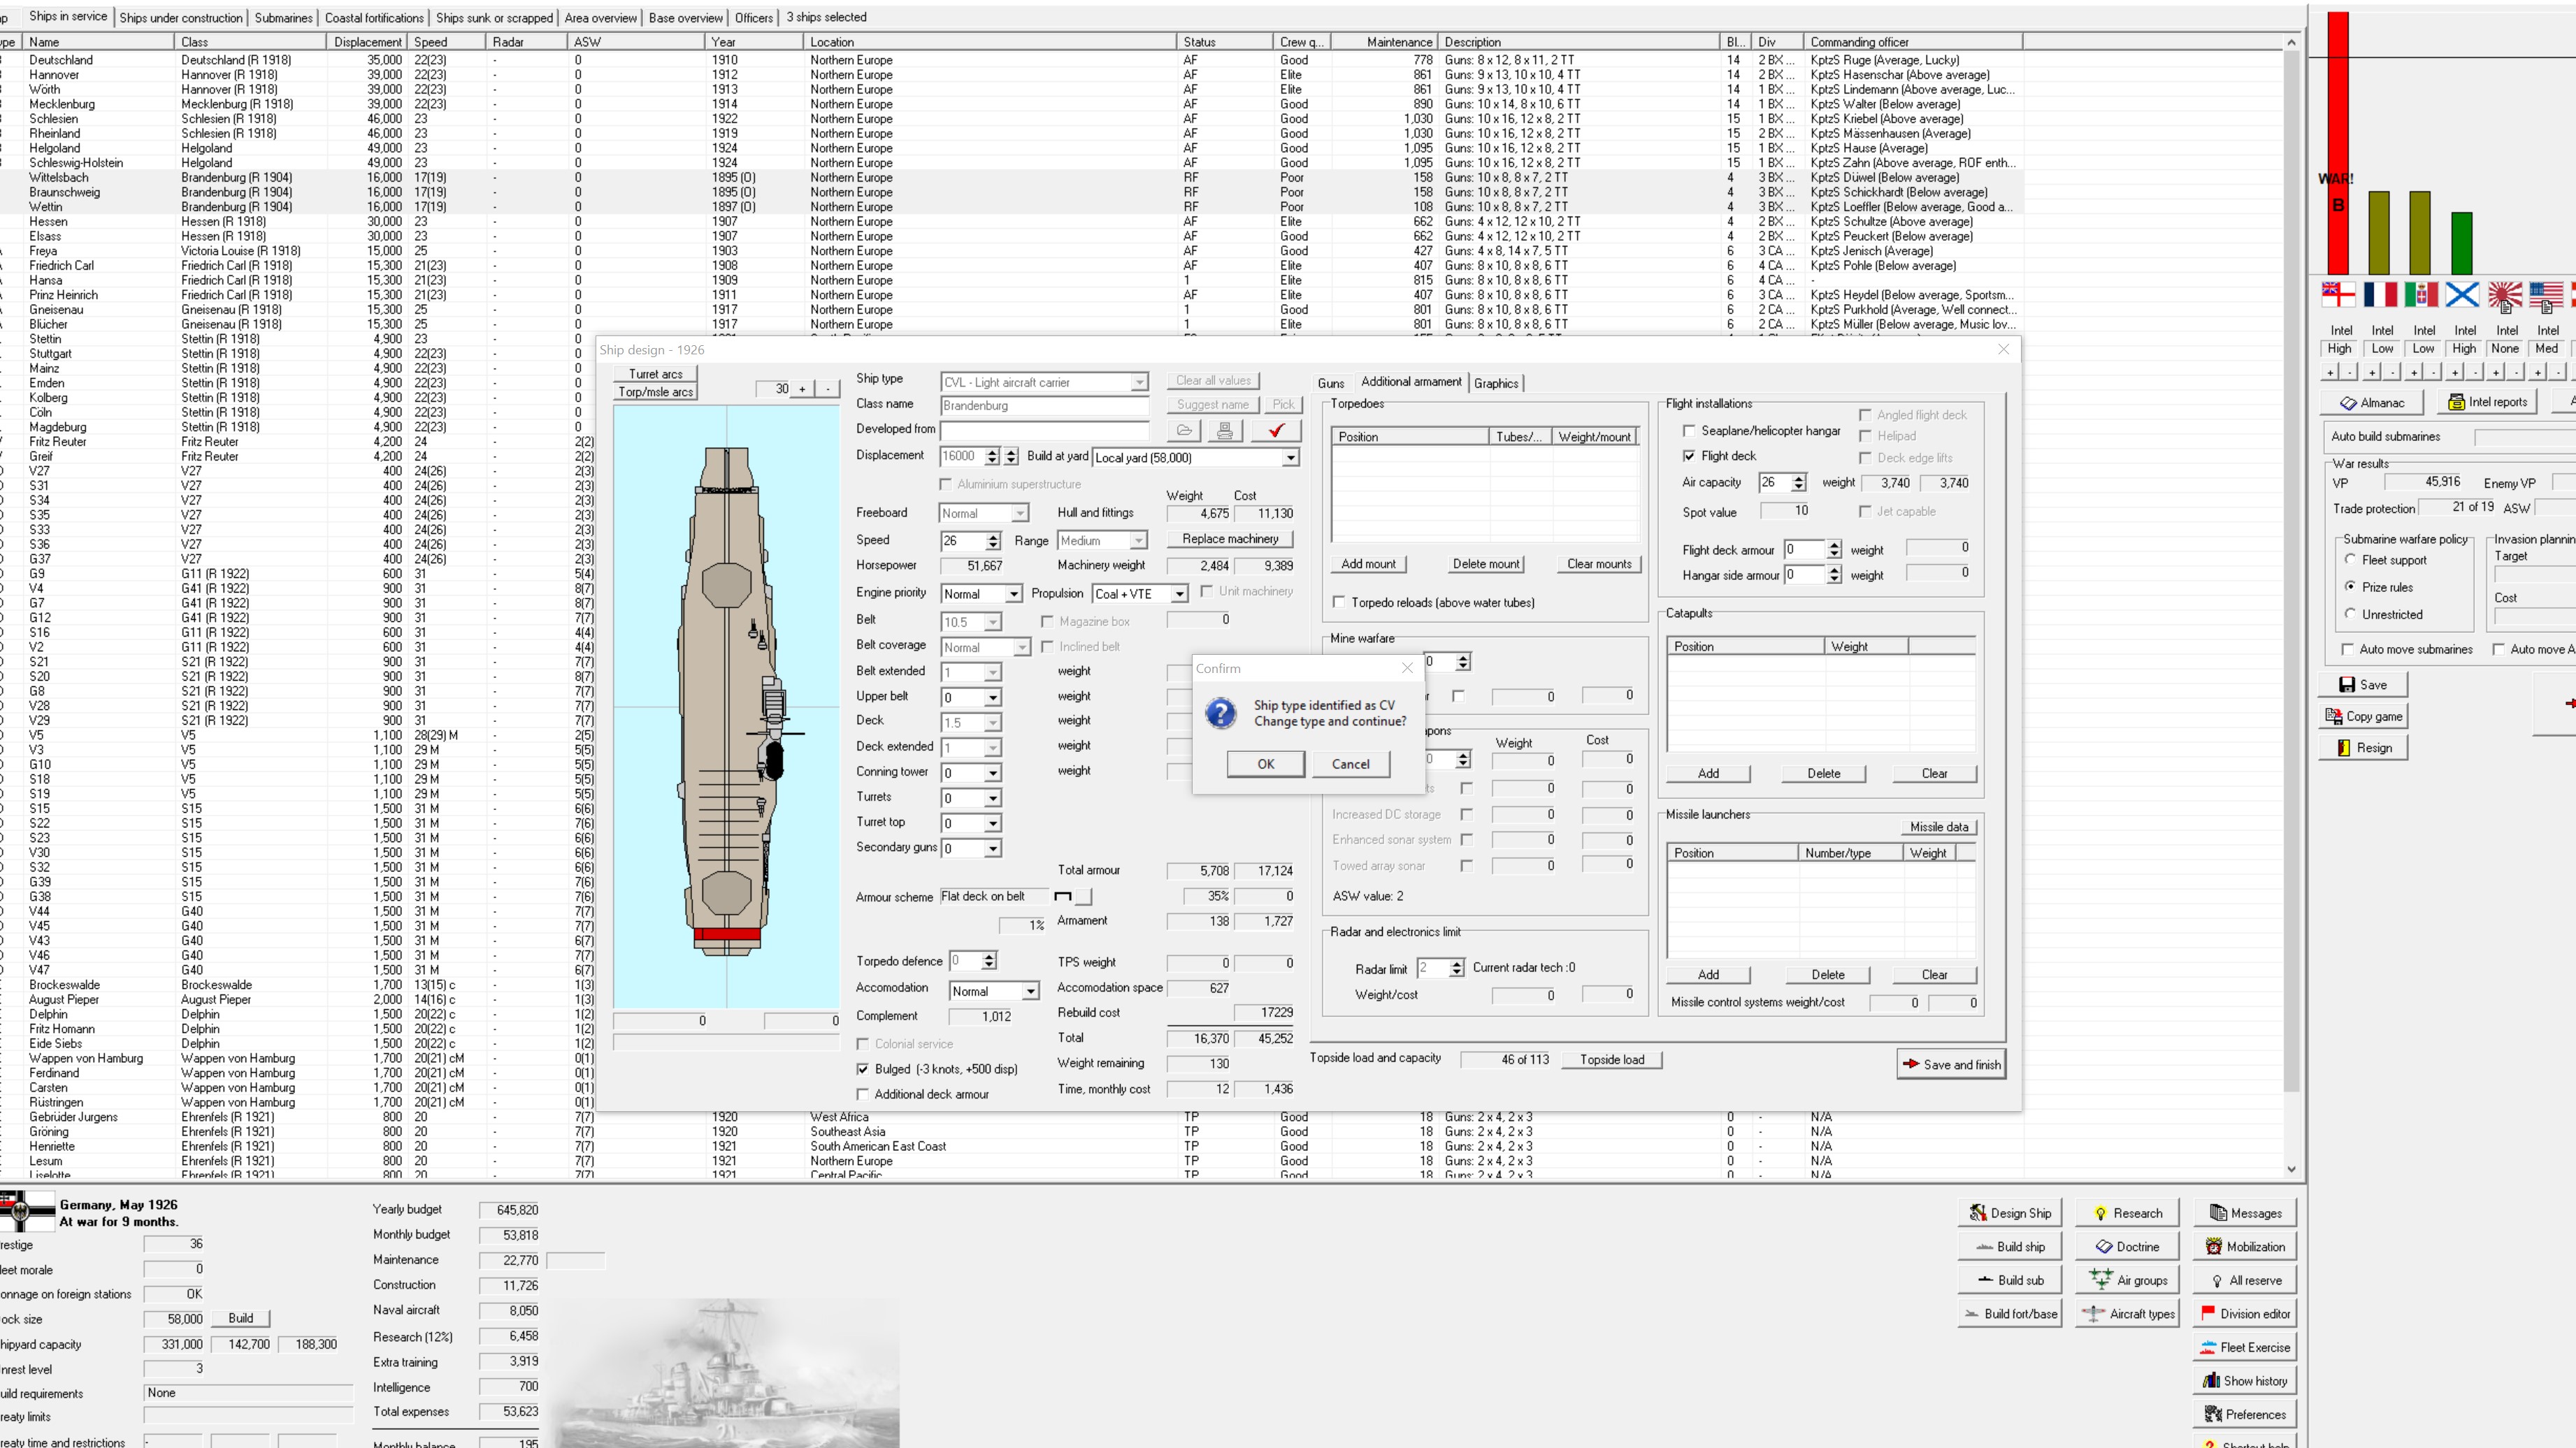Uncheck the Bulged option
This screenshot has width=2576, height=1448.
pyautogui.click(x=862, y=1069)
